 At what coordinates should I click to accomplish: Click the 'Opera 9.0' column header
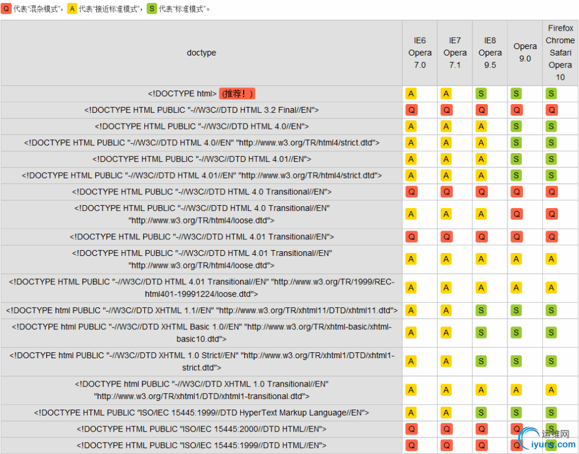pyautogui.click(x=525, y=53)
